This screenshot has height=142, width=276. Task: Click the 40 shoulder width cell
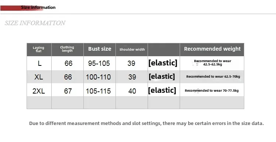(x=132, y=91)
